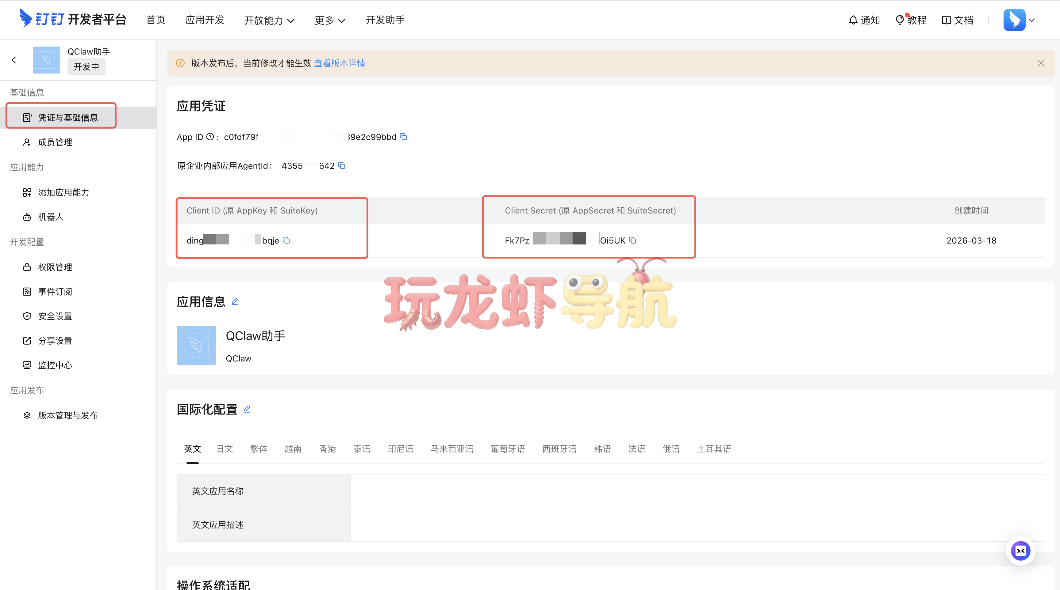Viewport: 1060px width, 590px height.
Task: Click the info icon in the banner
Action: pos(180,63)
